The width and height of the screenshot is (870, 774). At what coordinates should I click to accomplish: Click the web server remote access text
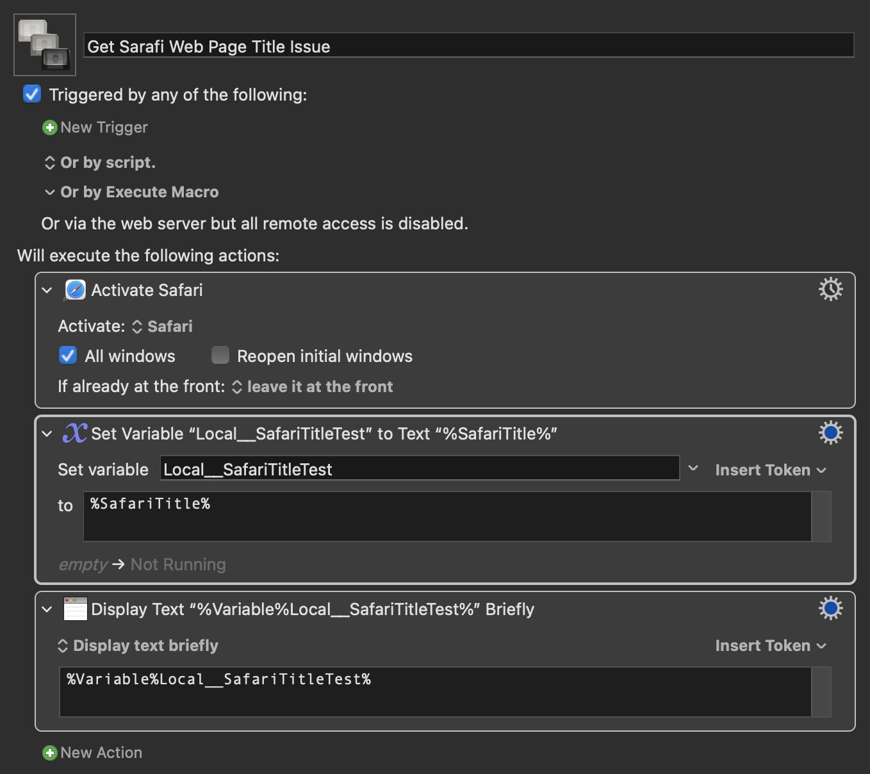click(x=255, y=224)
